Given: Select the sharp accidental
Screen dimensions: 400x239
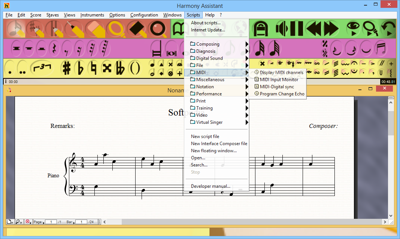Looking at the screenshot, I should (67, 68).
